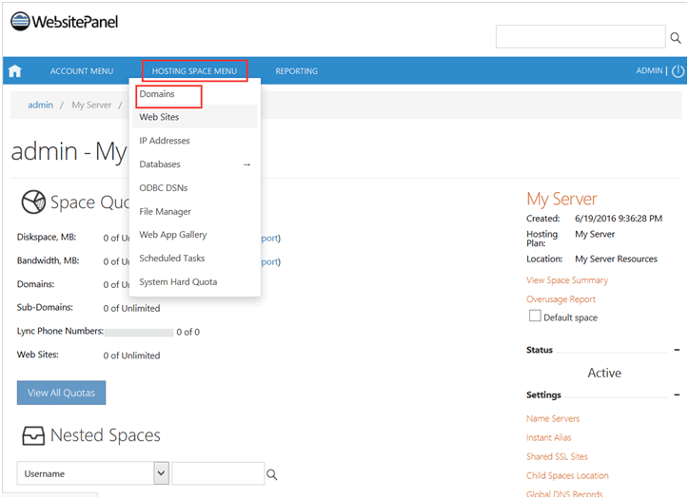689x499 pixels.
Task: Toggle the Default space checkbox
Action: click(x=535, y=316)
